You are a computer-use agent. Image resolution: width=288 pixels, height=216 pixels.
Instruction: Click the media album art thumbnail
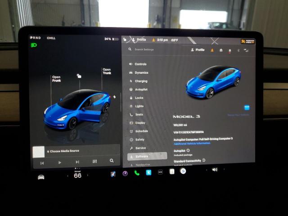39,152
